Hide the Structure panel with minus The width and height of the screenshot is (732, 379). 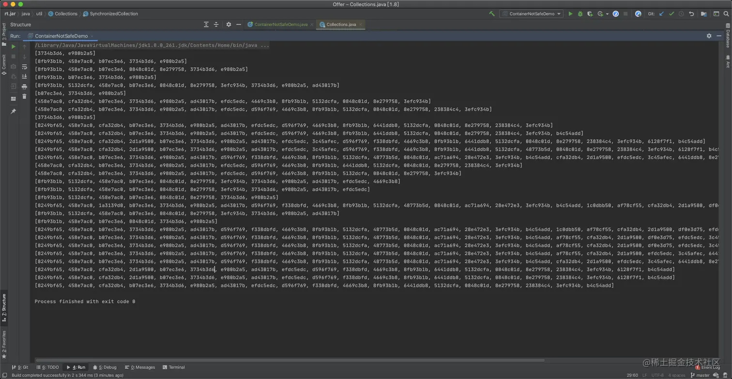[238, 25]
